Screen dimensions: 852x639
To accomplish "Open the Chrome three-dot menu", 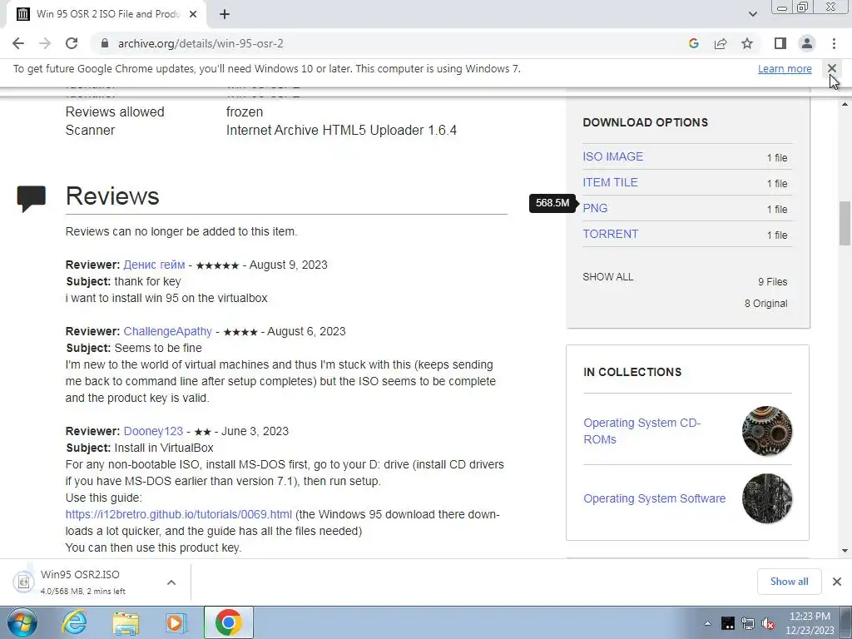I will [834, 43].
